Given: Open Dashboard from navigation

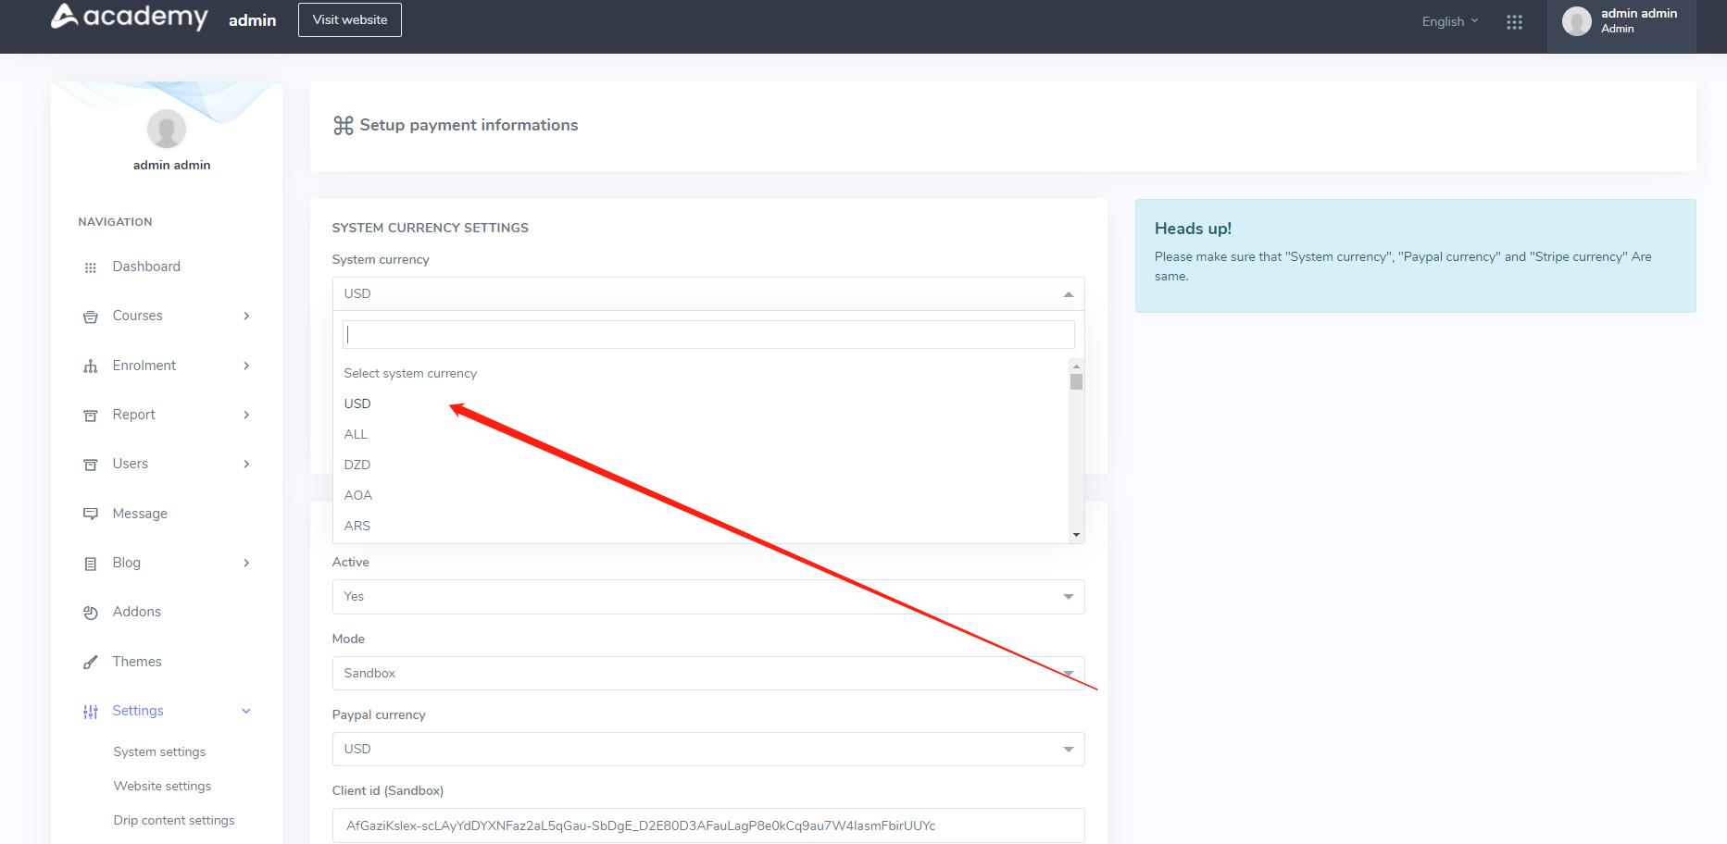Looking at the screenshot, I should [146, 267].
